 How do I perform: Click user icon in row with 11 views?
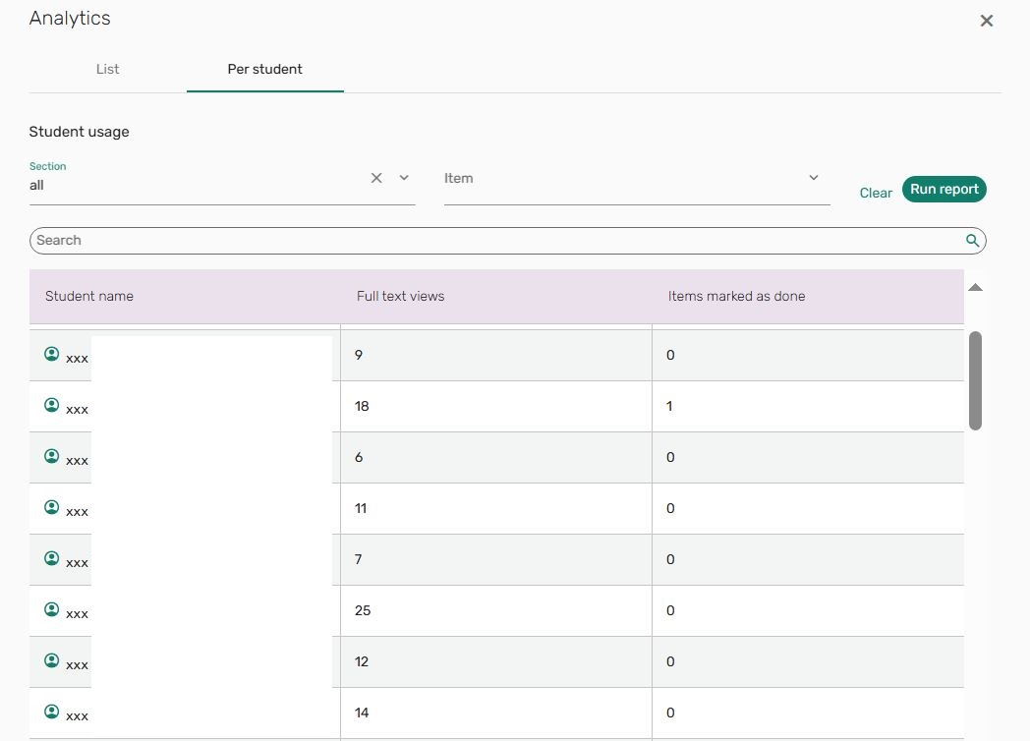click(52, 507)
